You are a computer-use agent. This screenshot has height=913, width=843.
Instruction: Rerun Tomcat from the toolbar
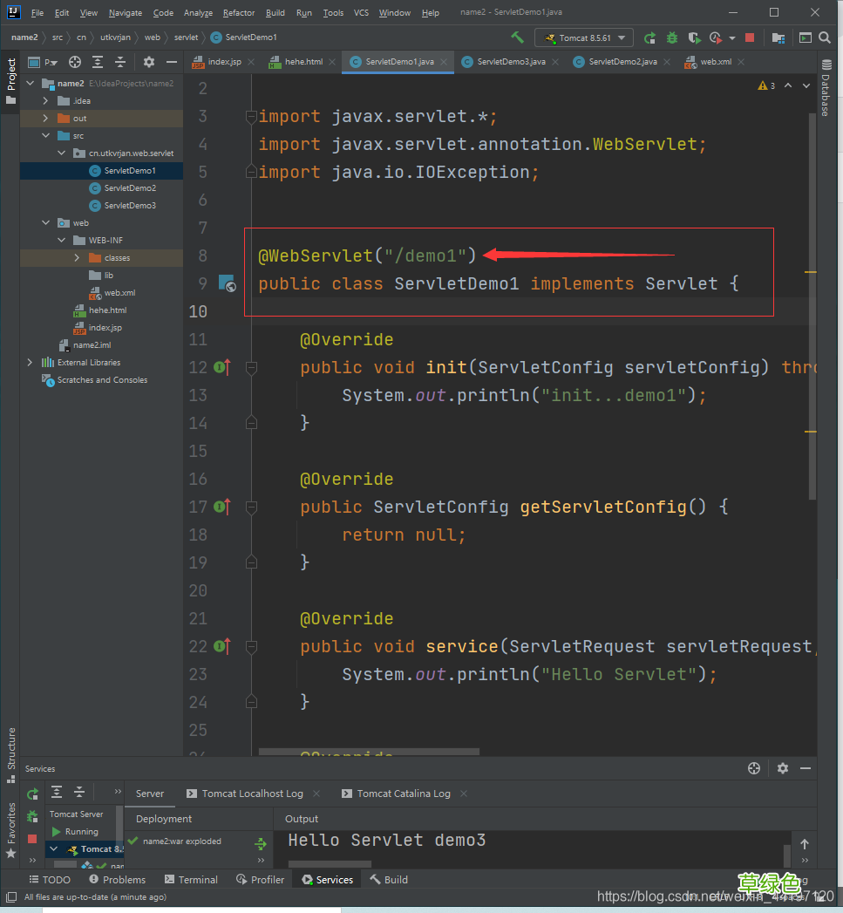[x=649, y=37]
